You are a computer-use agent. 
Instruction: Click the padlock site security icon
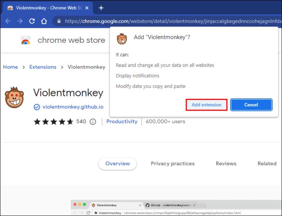(x=59, y=21)
